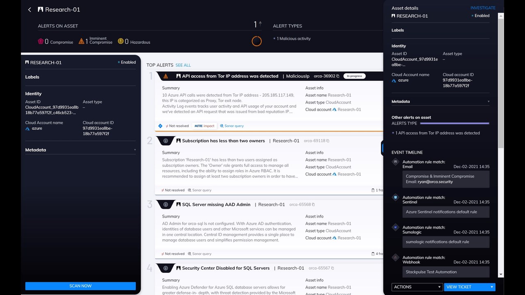This screenshot has width=525, height=295.
Task: Click the Asset details scrollbar down arrow
Action: click(x=501, y=274)
